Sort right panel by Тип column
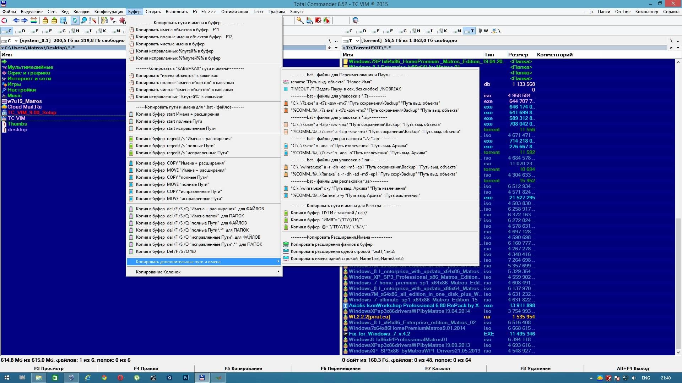Image resolution: width=682 pixels, height=383 pixels. click(489, 55)
